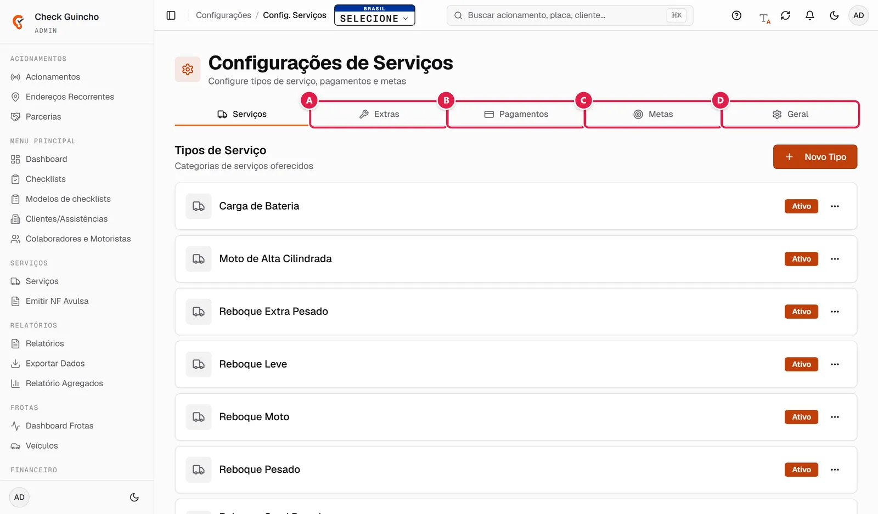This screenshot has height=514, width=878.
Task: Open the Brasil Selecione dropdown
Action: pos(375,15)
